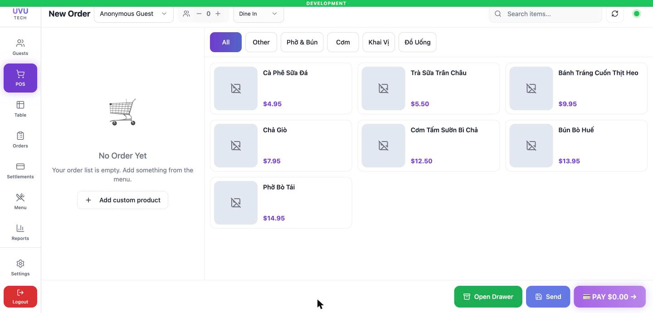
Task: Click the refresh icon button
Action: (615, 14)
